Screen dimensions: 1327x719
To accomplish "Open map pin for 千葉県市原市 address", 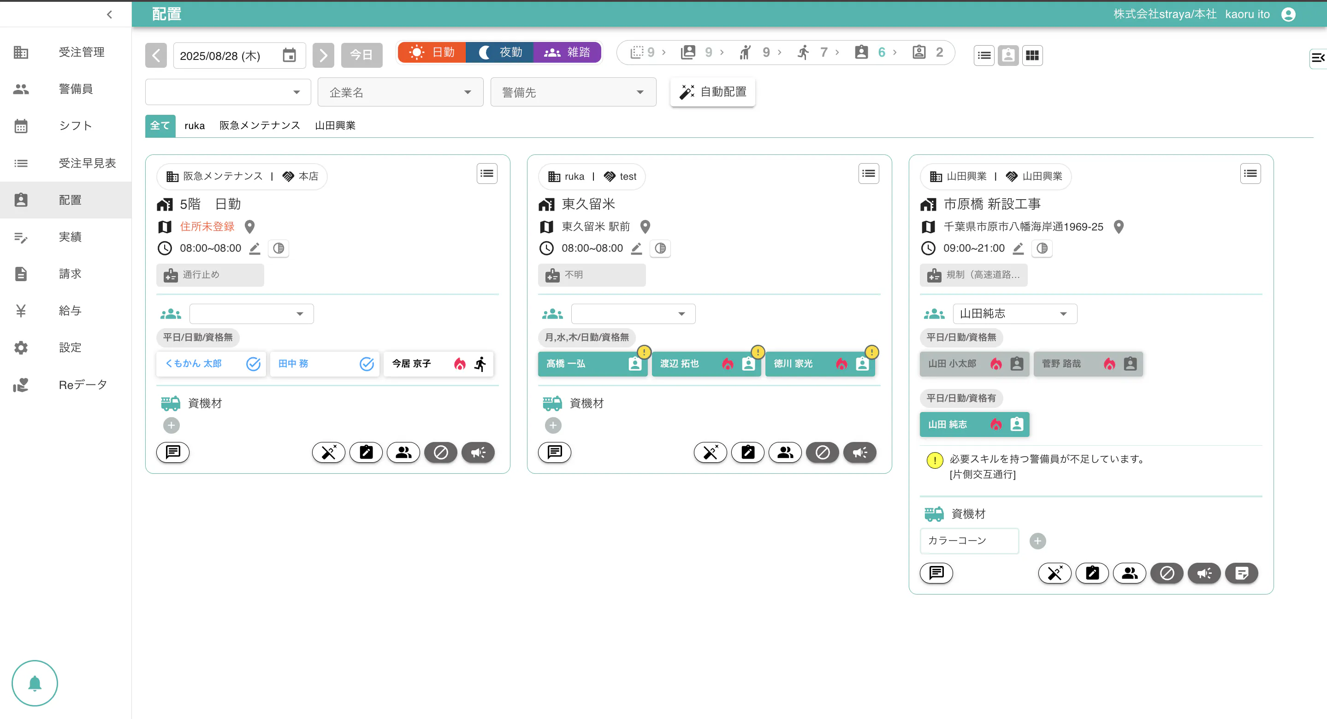I will point(1119,227).
